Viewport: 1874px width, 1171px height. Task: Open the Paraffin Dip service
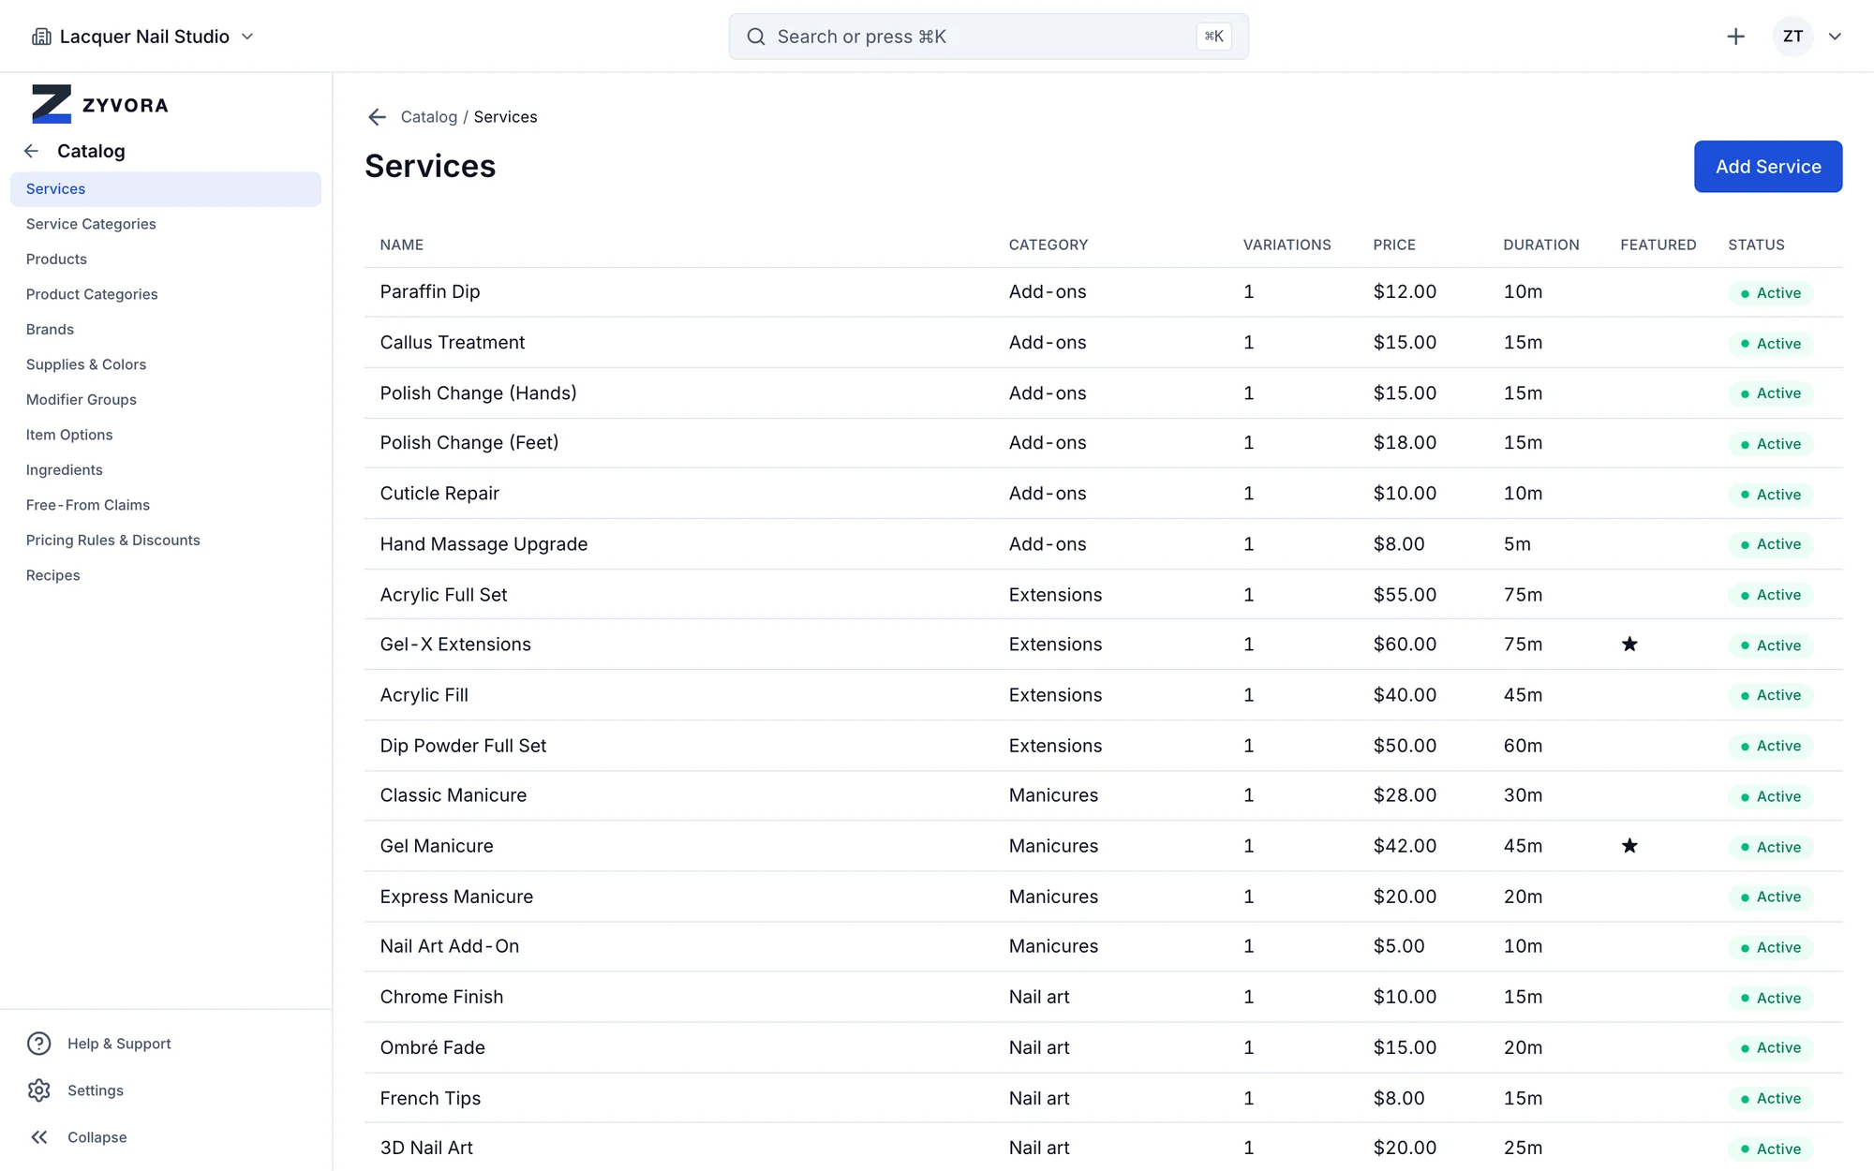[430, 292]
